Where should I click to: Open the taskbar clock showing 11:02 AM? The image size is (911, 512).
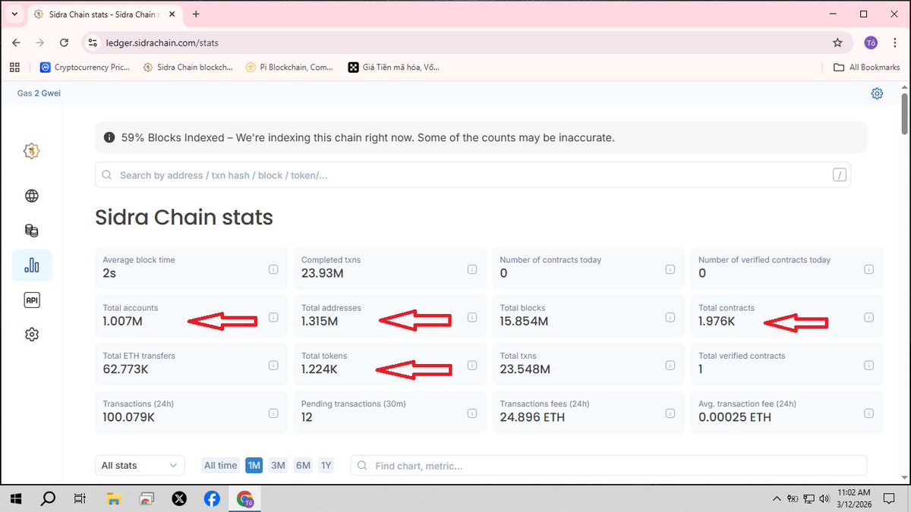click(x=854, y=498)
